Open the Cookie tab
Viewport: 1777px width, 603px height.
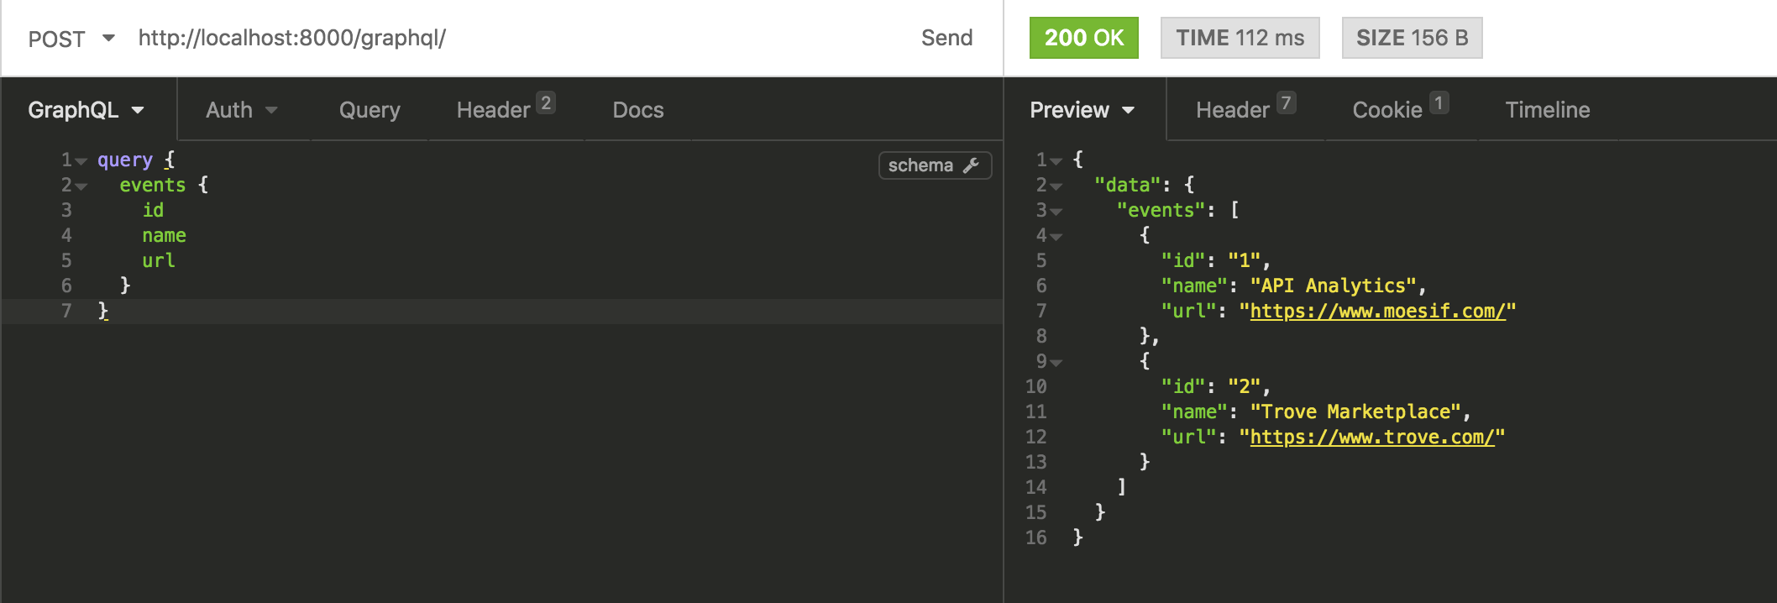[1400, 108]
